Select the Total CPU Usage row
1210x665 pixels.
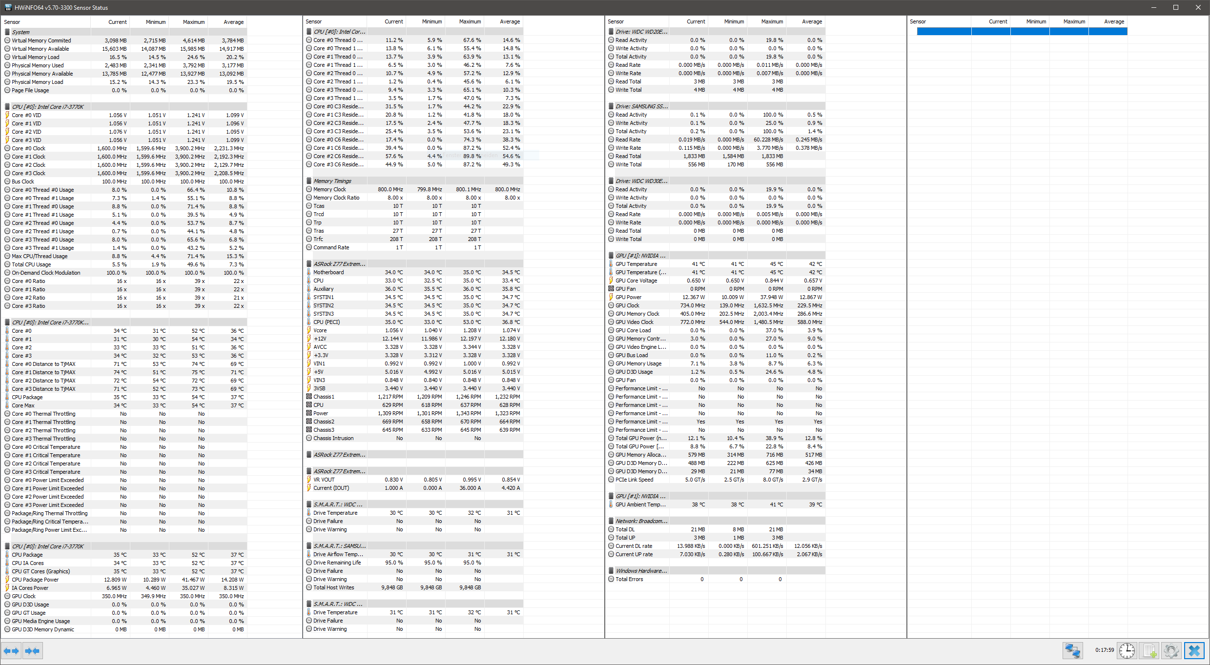(x=31, y=264)
